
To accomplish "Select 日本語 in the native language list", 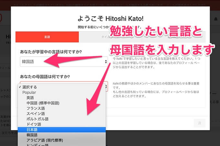I will pos(62,130).
